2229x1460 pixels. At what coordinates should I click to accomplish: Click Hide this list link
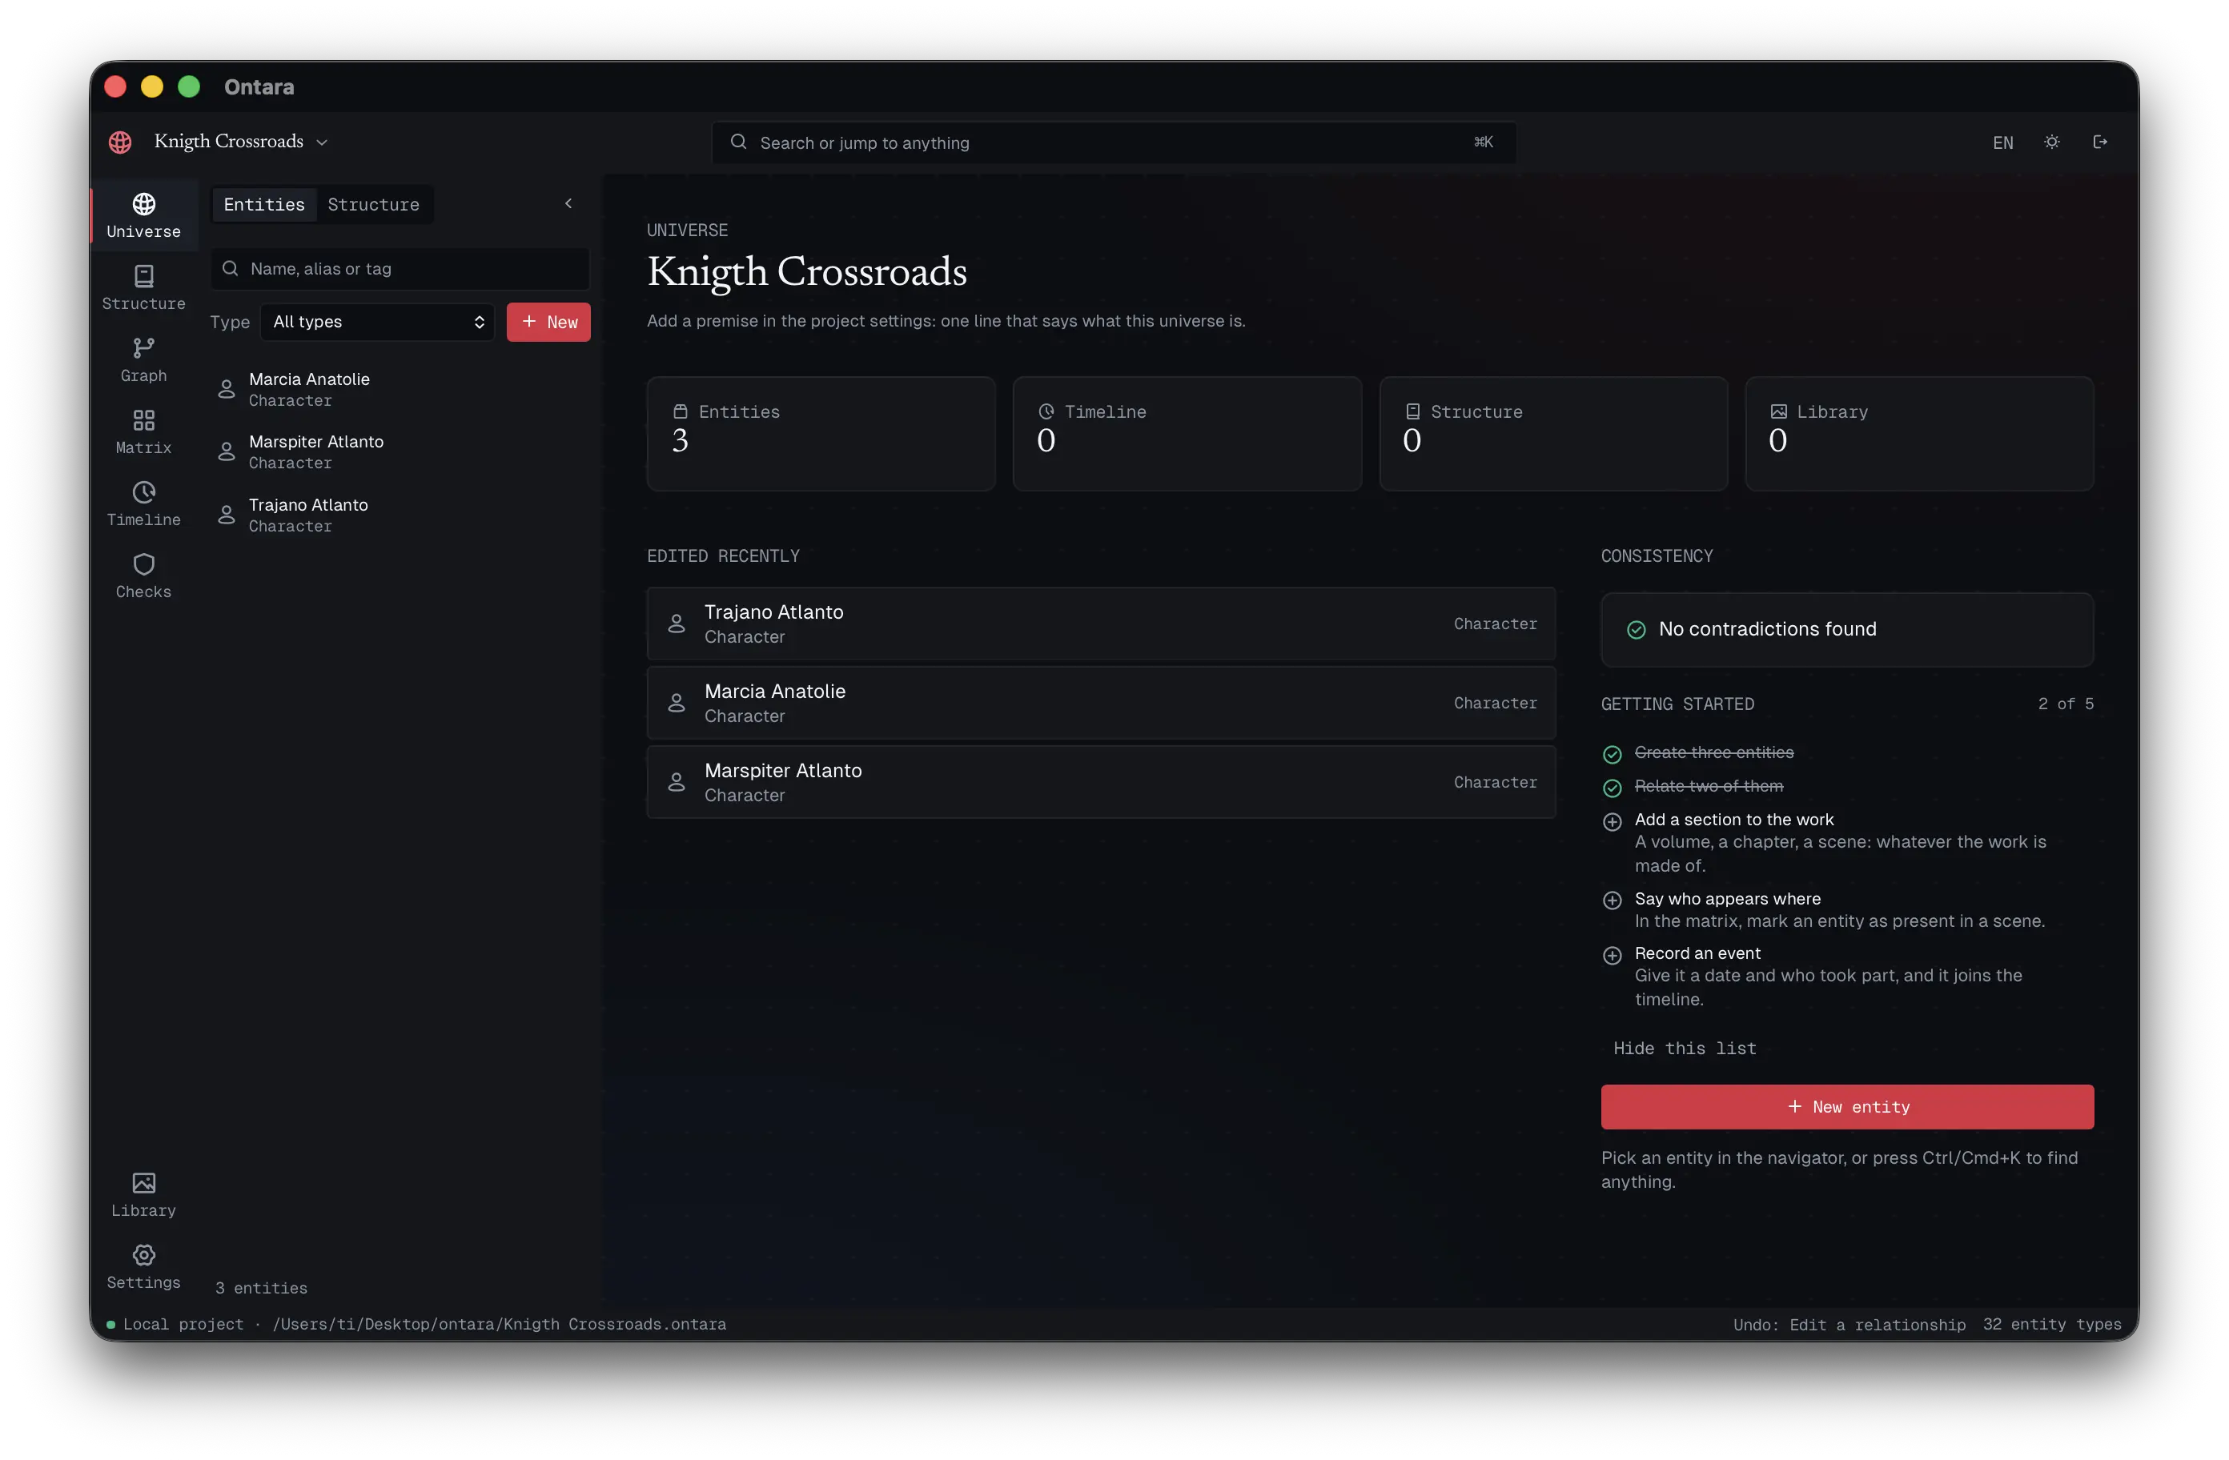1684,1048
